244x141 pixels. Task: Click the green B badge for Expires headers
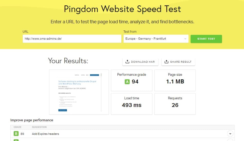tap(16, 134)
